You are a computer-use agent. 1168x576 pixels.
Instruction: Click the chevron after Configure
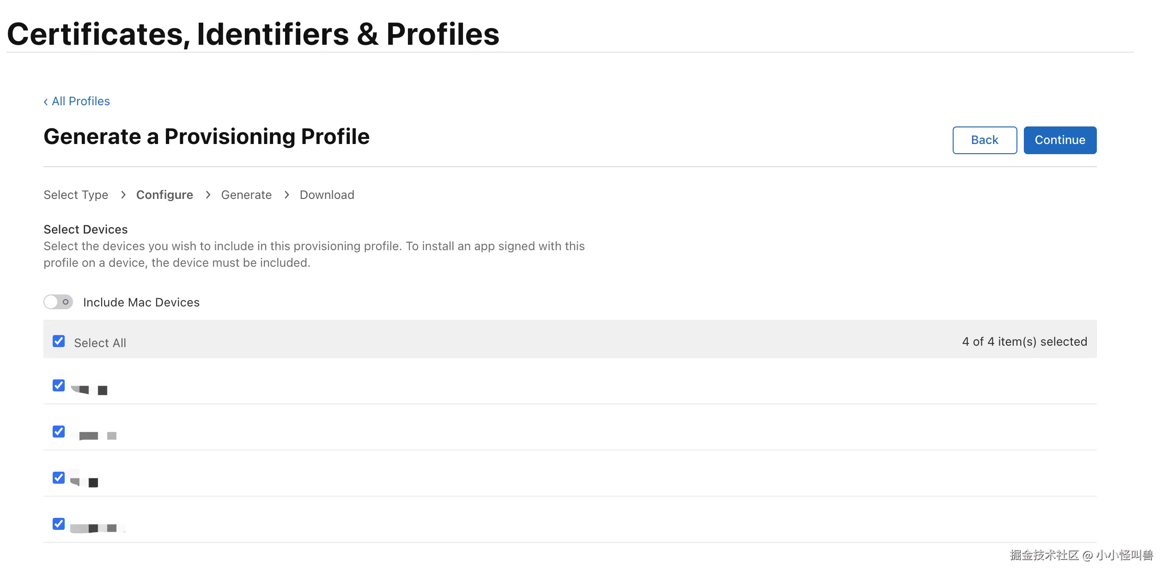click(208, 195)
